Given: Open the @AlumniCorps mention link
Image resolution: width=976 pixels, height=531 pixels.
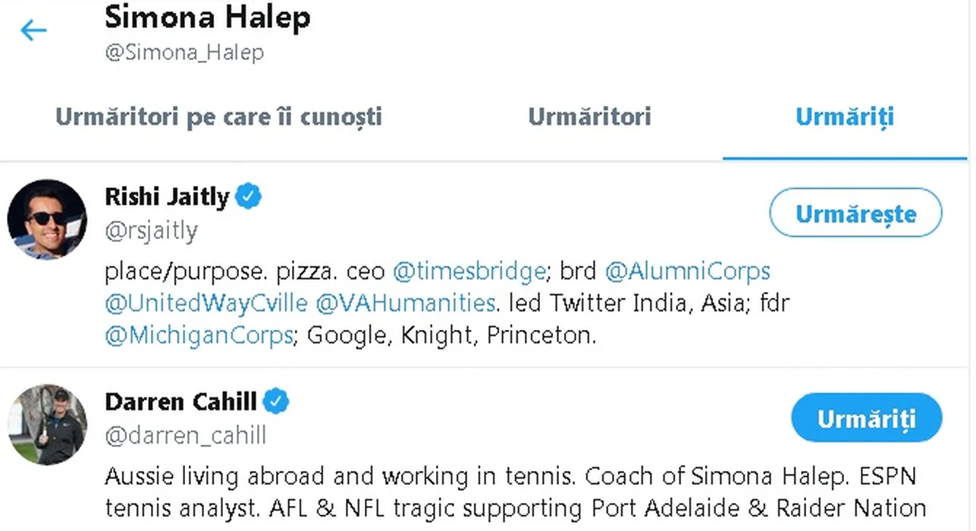Looking at the screenshot, I should point(688,272).
